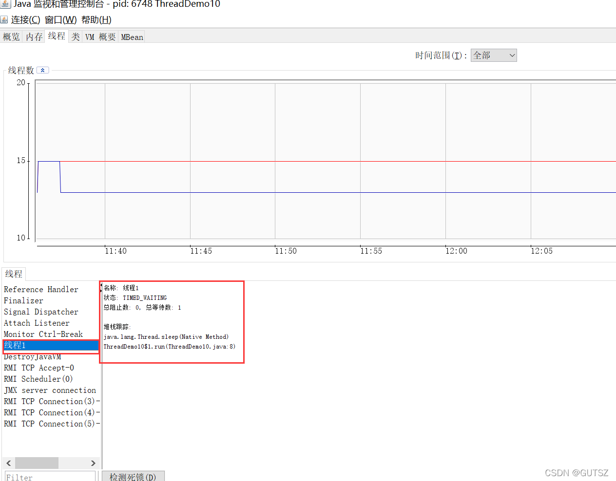616x481 pixels.
Task: Select the 线程 main tab
Action: point(57,36)
